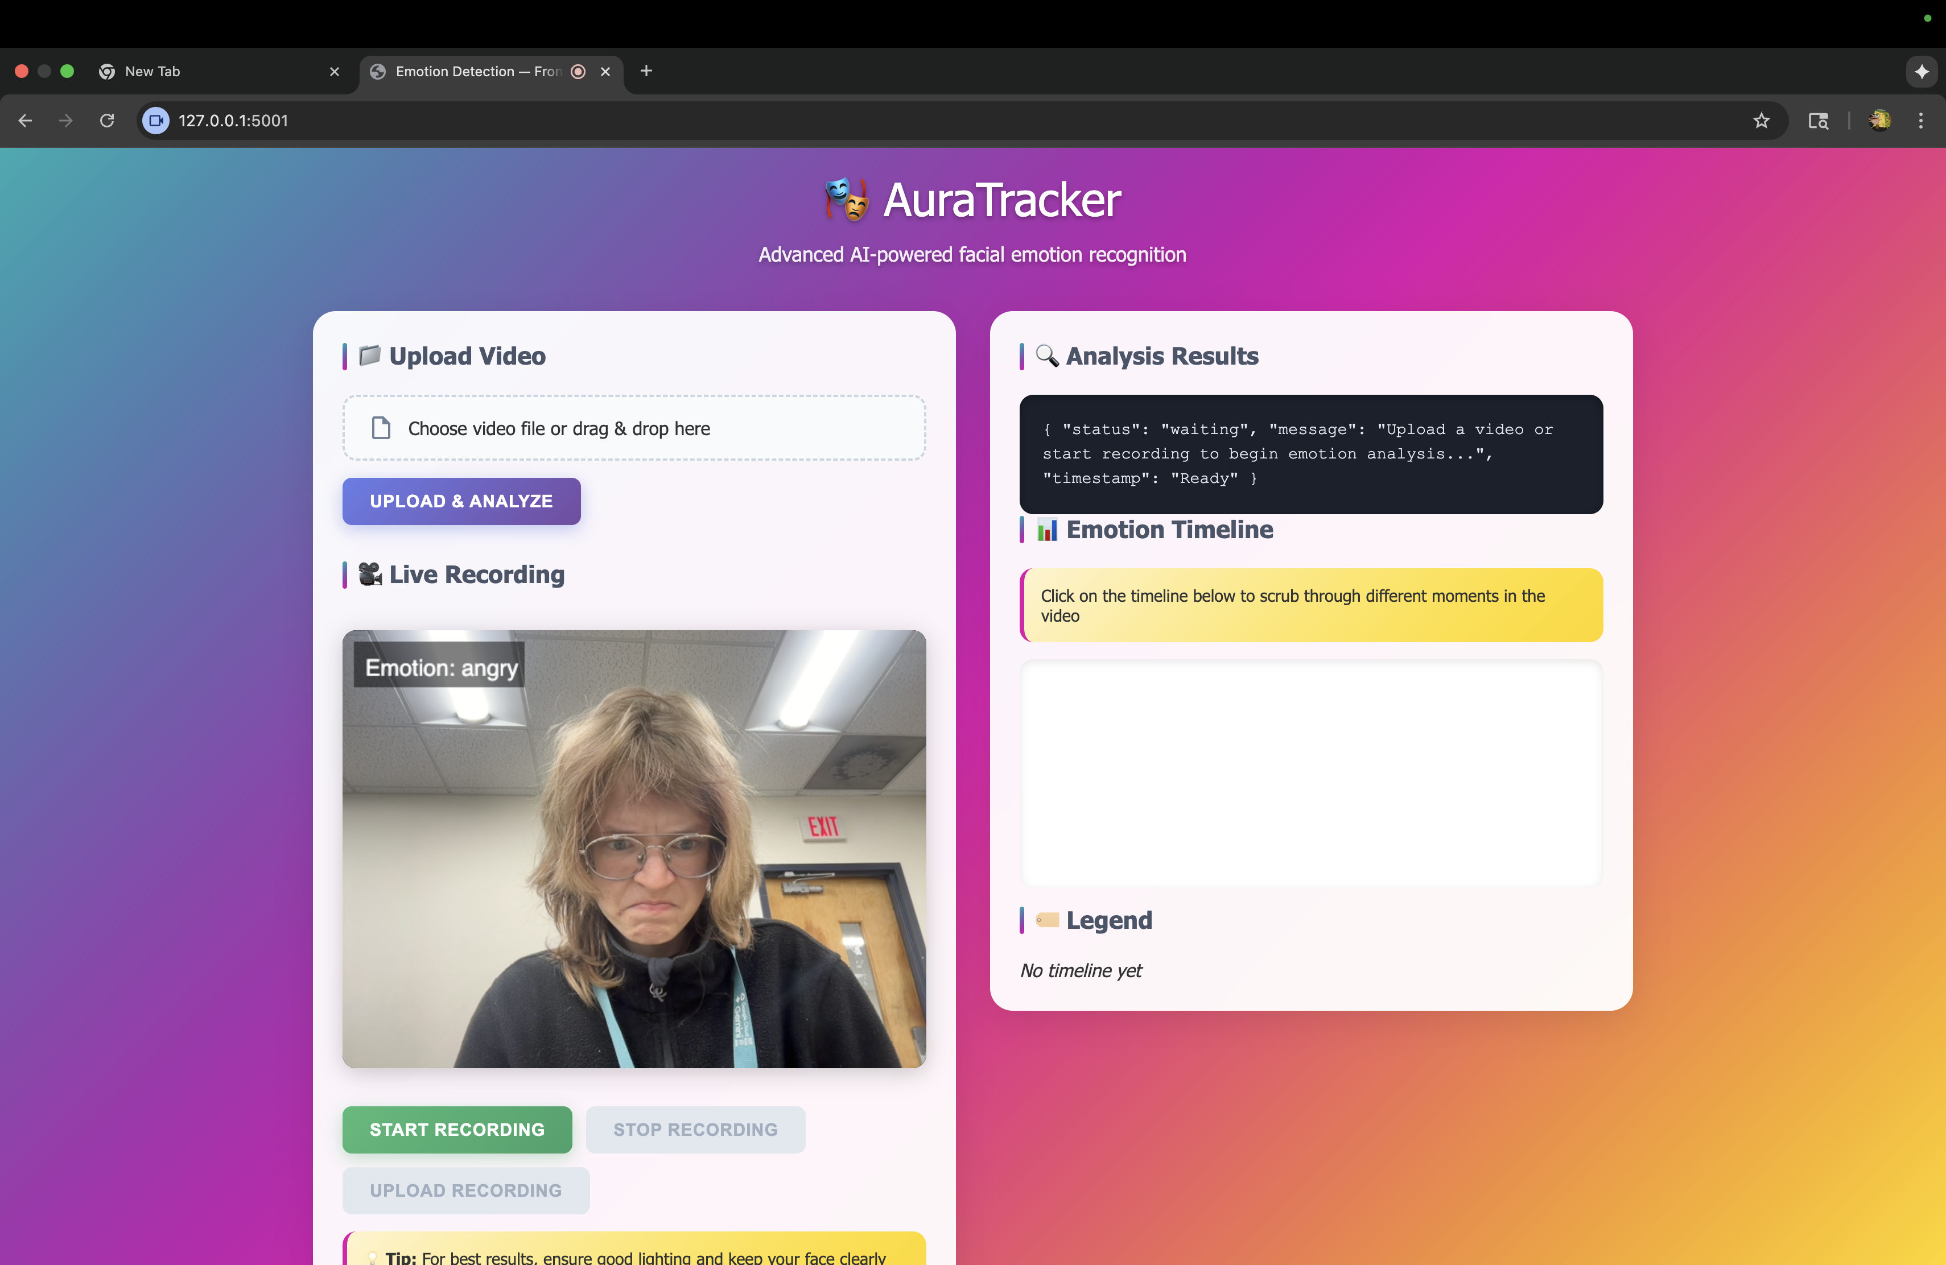Screen dimensions: 1946x1265
Task: Click the browser back arrow
Action: [x=26, y=121]
